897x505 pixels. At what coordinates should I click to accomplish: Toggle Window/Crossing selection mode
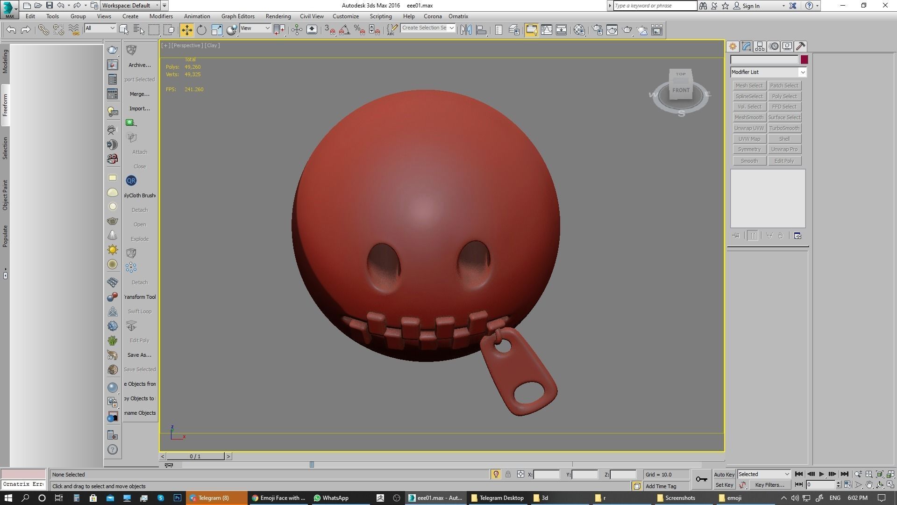[169, 30]
